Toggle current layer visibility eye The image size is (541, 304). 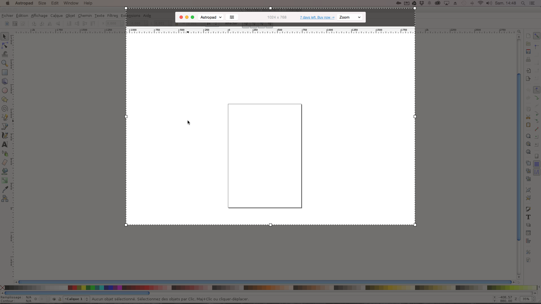coord(54,299)
